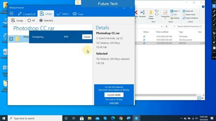Expand the New item dropdown in Explorer
This screenshot has height=121, width=216.
pos(157,11)
